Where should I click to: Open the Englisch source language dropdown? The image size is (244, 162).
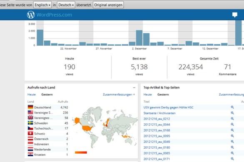click(42, 5)
